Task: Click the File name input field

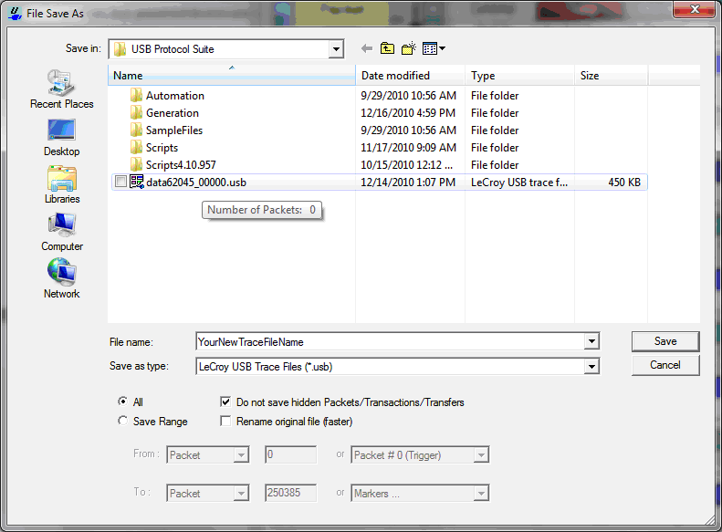Action: point(391,341)
